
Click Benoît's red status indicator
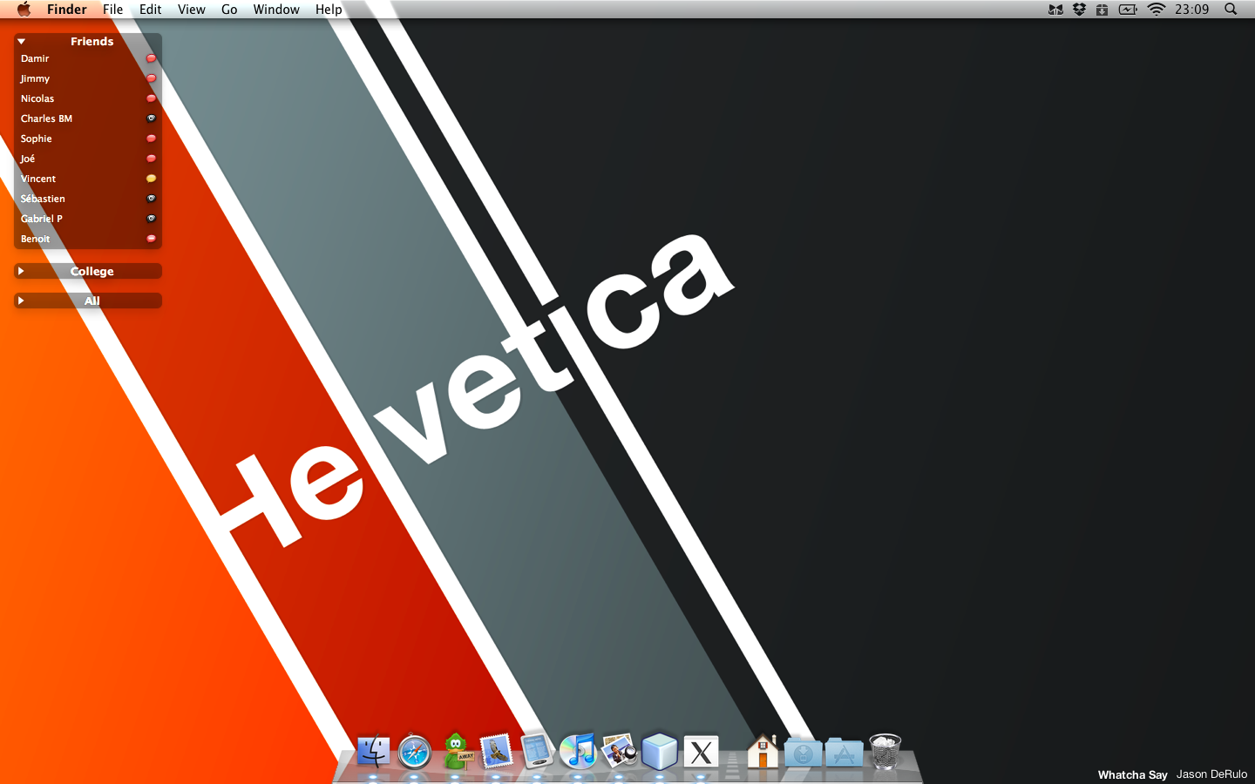(151, 239)
